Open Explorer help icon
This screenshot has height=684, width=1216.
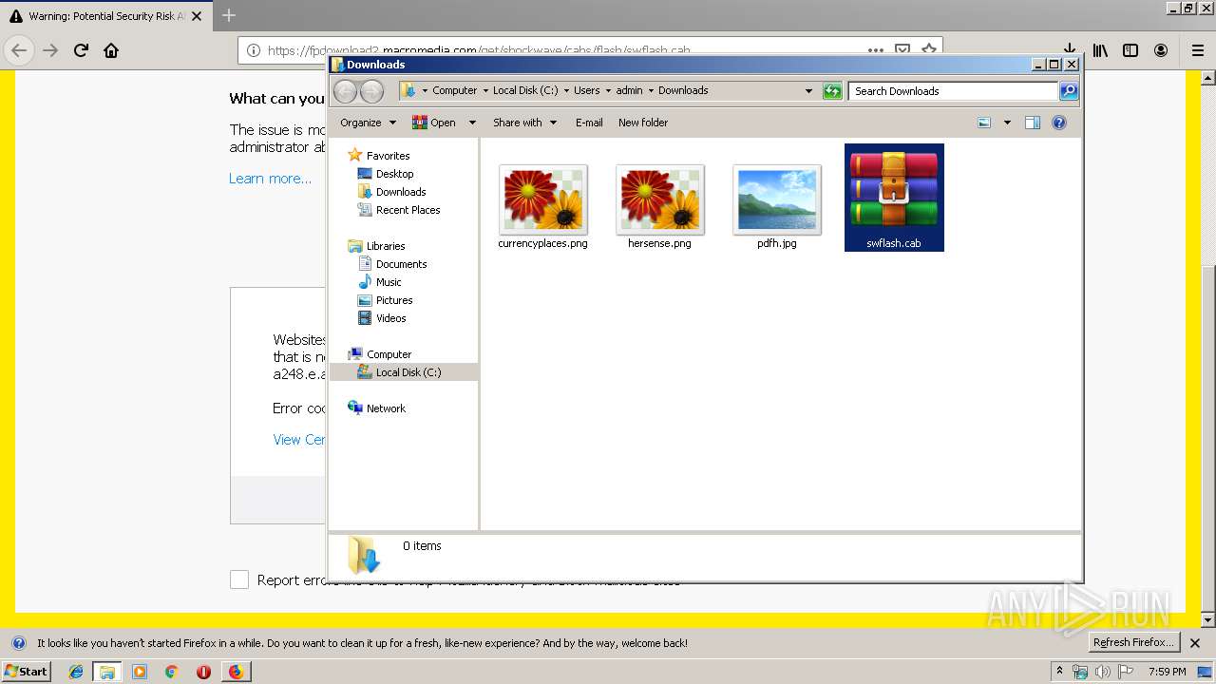tap(1059, 123)
